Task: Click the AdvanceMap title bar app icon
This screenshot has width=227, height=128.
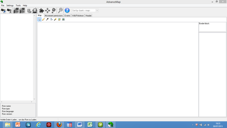Action: [x=2, y=2]
